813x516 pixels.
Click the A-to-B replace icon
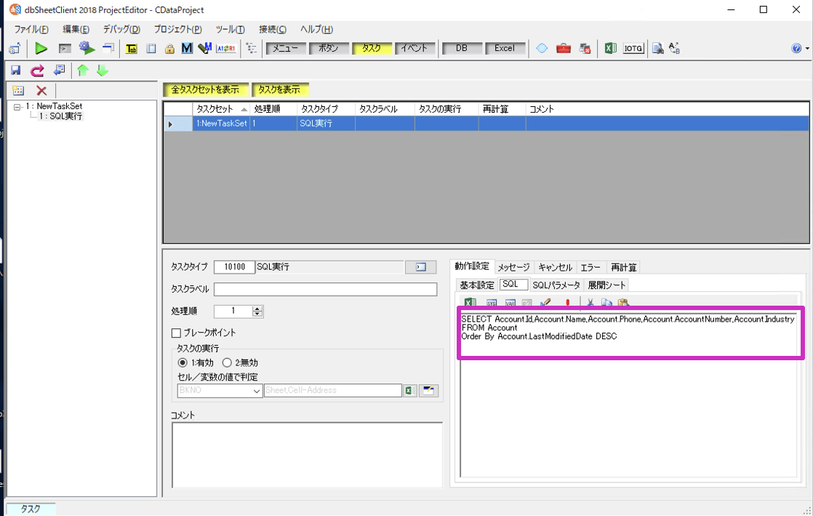[x=675, y=48]
